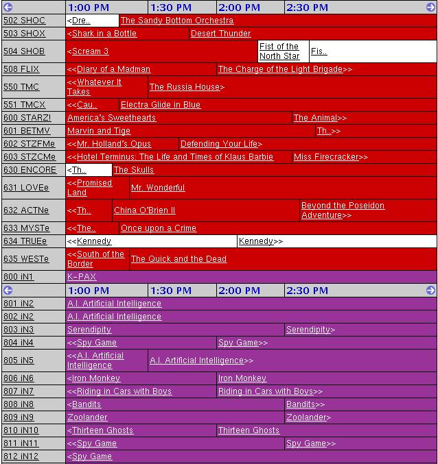This screenshot has width=438, height=464.
Task: Select the 2:30 PM Bandits showing
Action: point(301,404)
